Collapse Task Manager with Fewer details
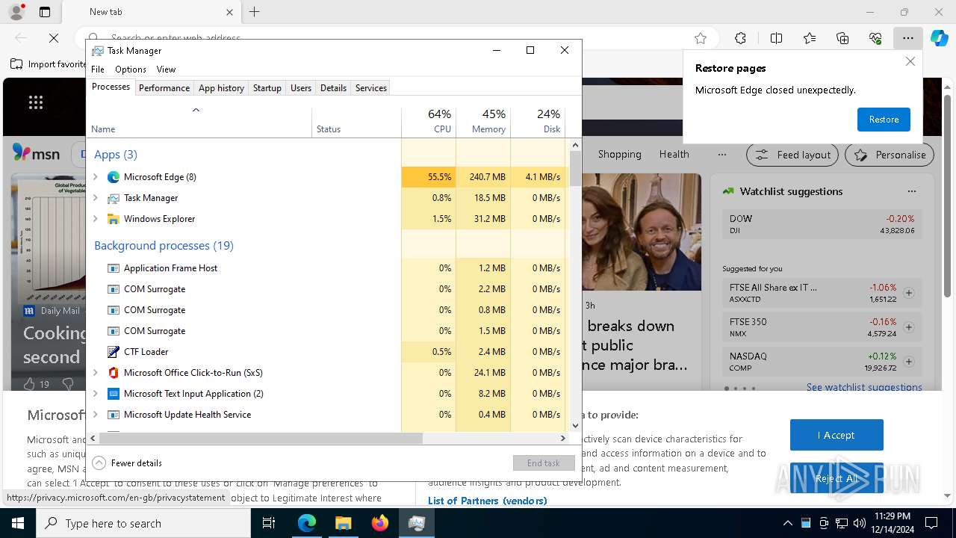Image resolution: width=956 pixels, height=538 pixels. point(127,463)
